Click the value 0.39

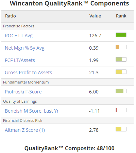(94, 48)
